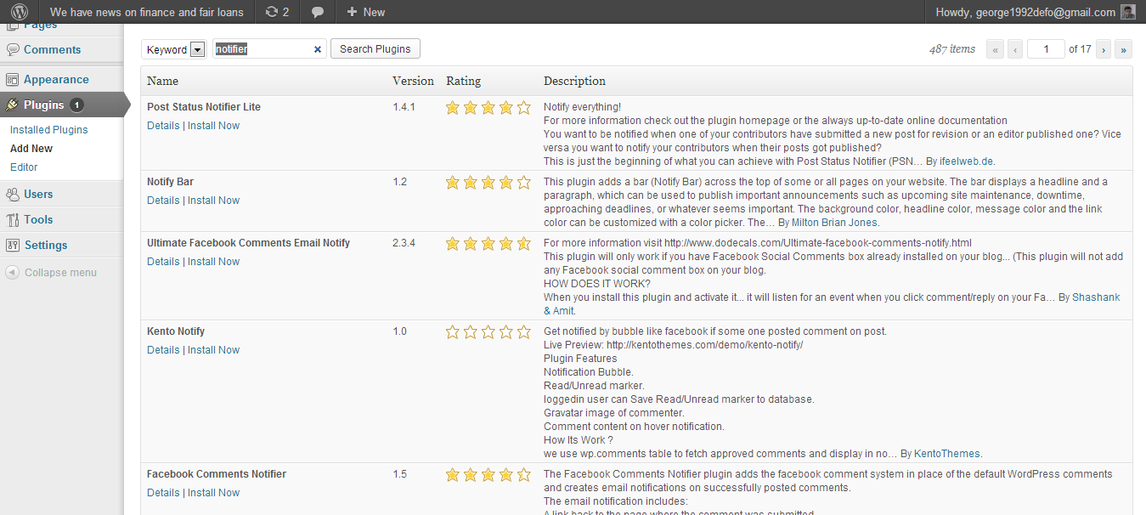Click the Users icon in the sidebar
This screenshot has height=515, width=1146.
[x=14, y=193]
